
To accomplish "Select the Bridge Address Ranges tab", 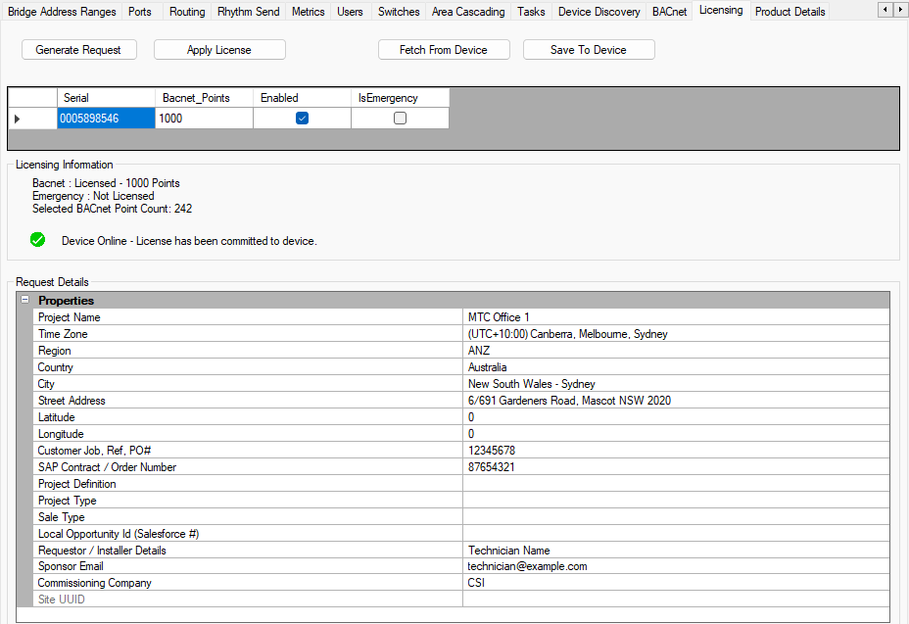I will pyautogui.click(x=62, y=12).
